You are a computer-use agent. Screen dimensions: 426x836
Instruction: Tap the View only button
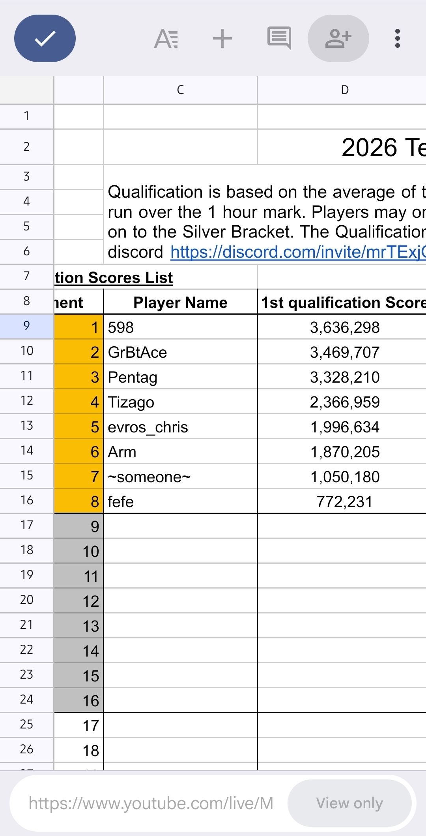(x=349, y=803)
